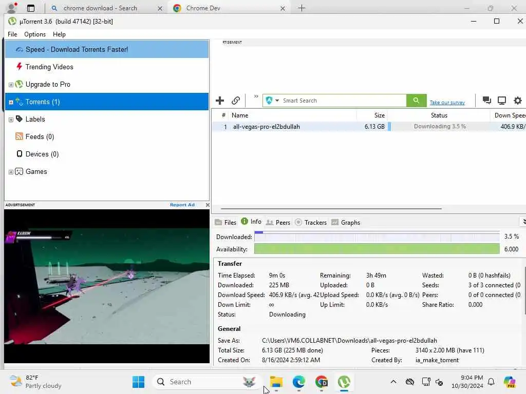
Task: Switch to the Peers tab
Action: 278,223
